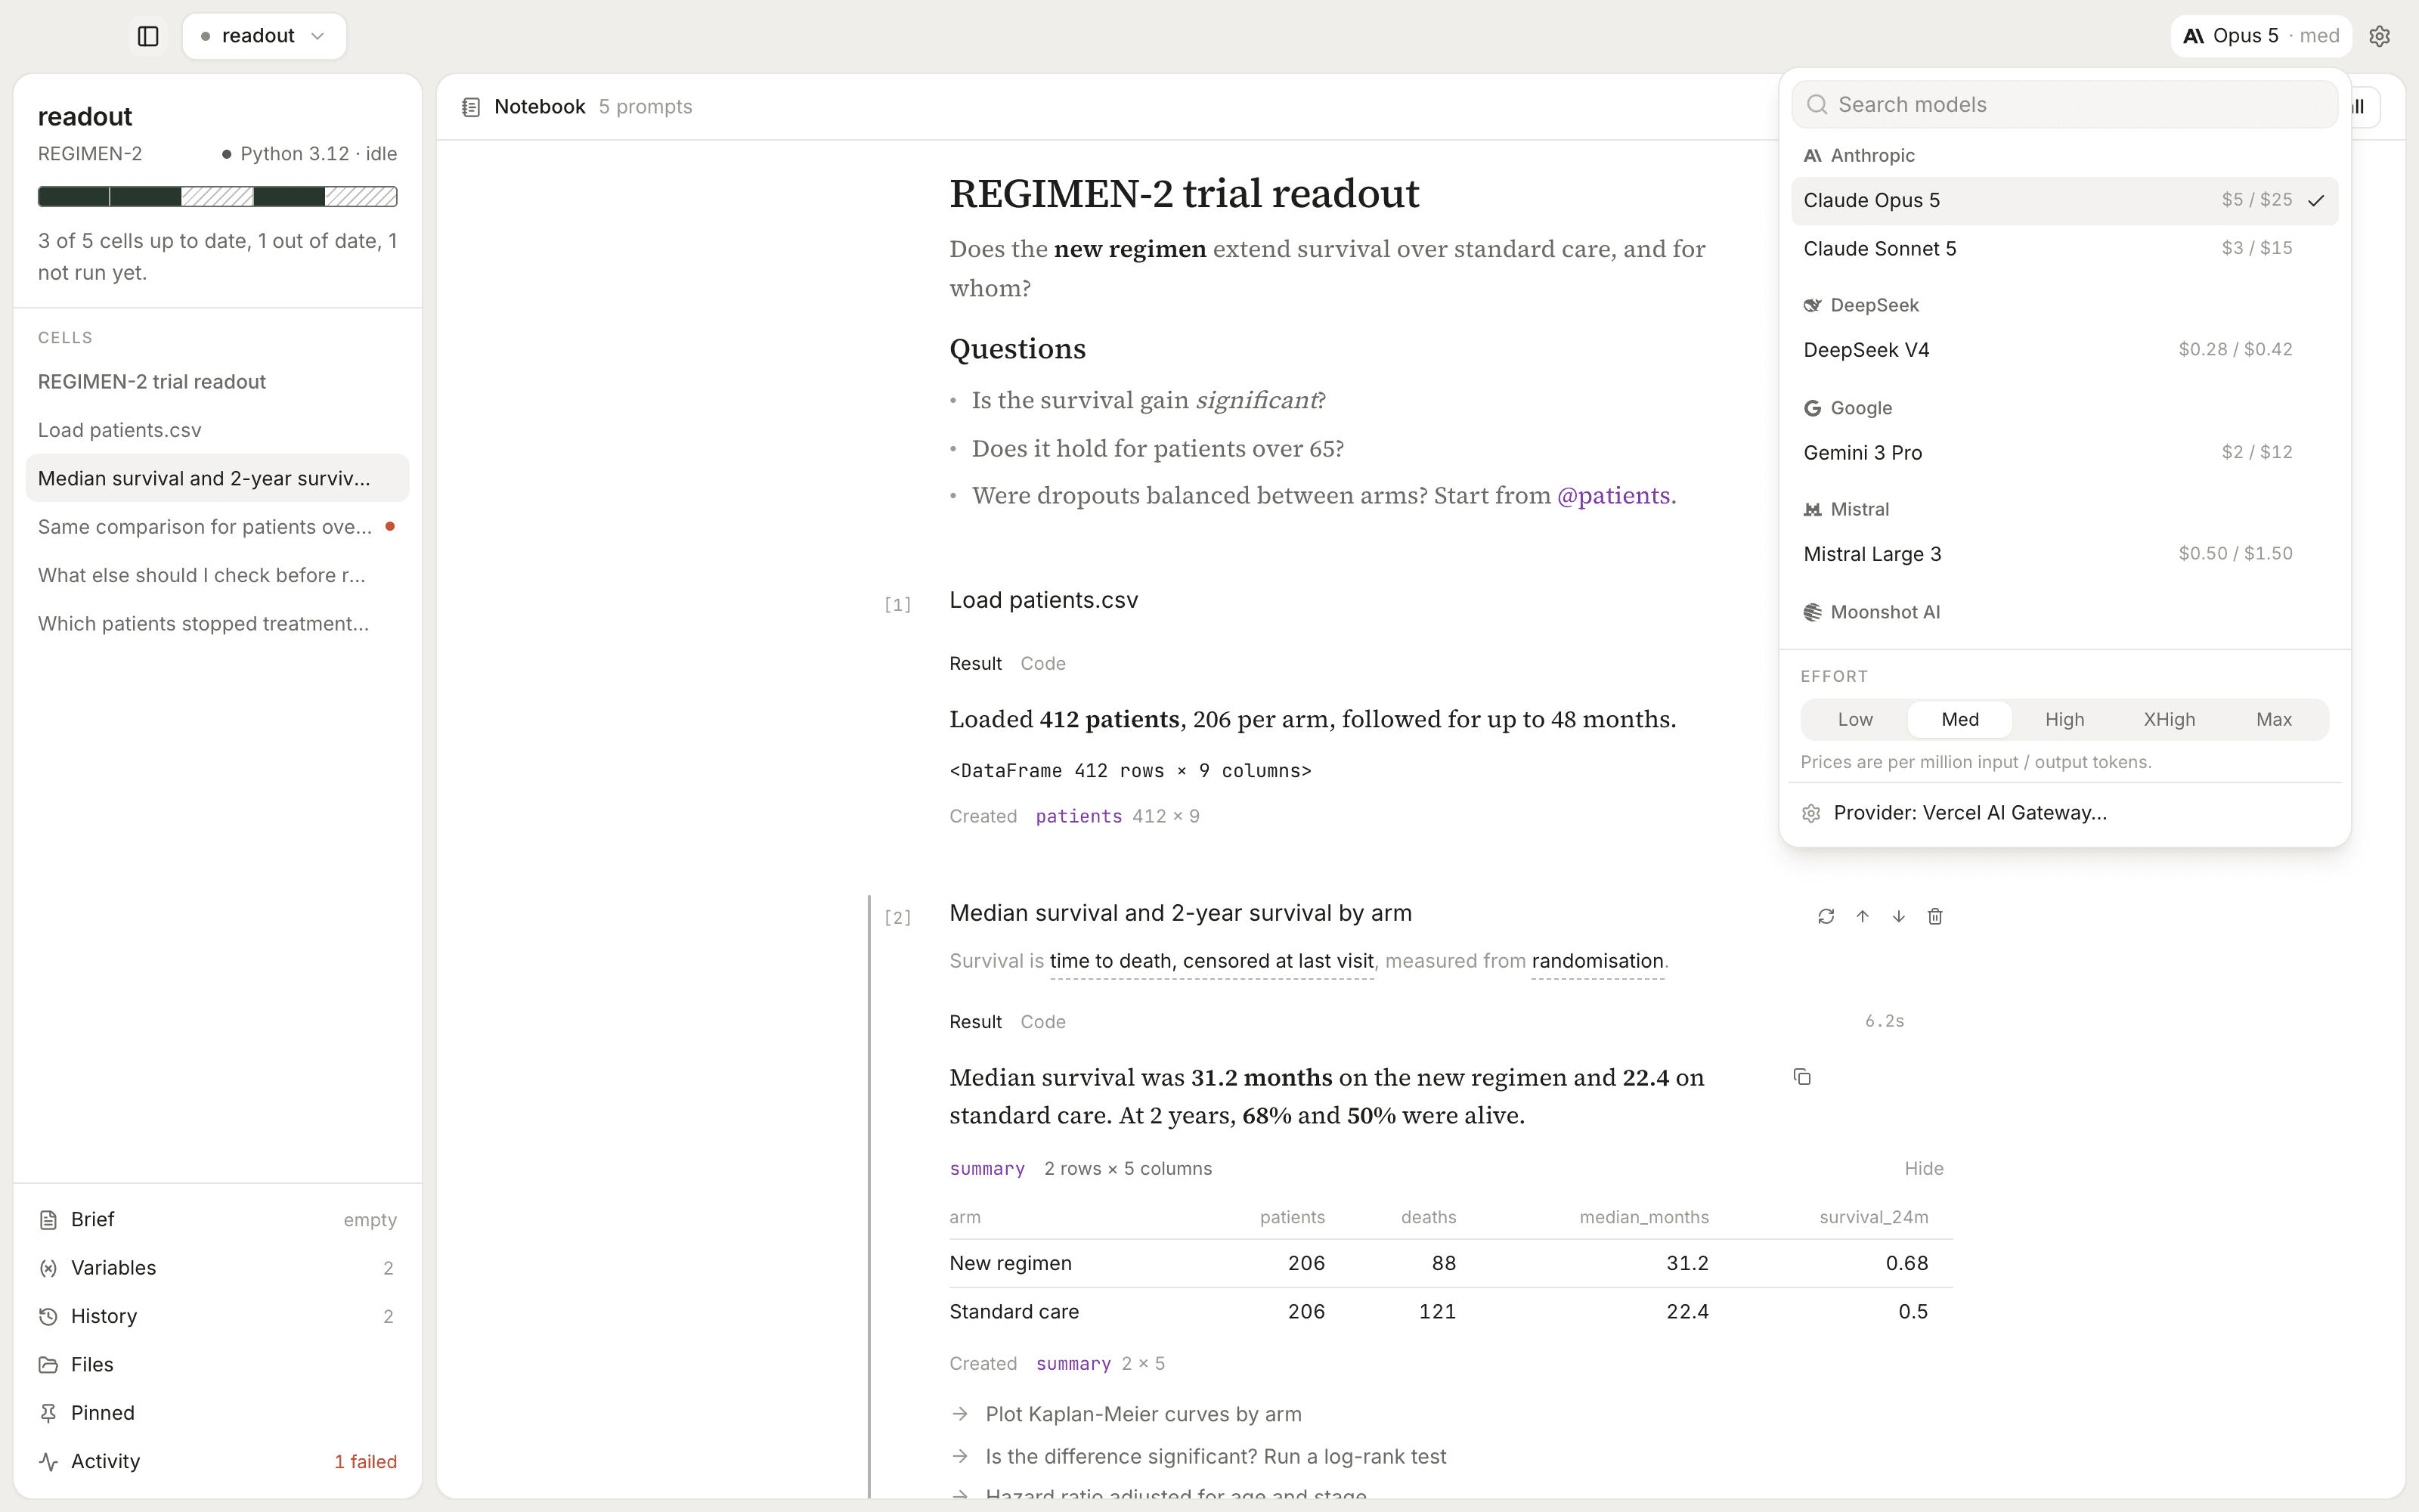Click the patients variable chip under Created
The image size is (2419, 1512).
tap(1079, 817)
